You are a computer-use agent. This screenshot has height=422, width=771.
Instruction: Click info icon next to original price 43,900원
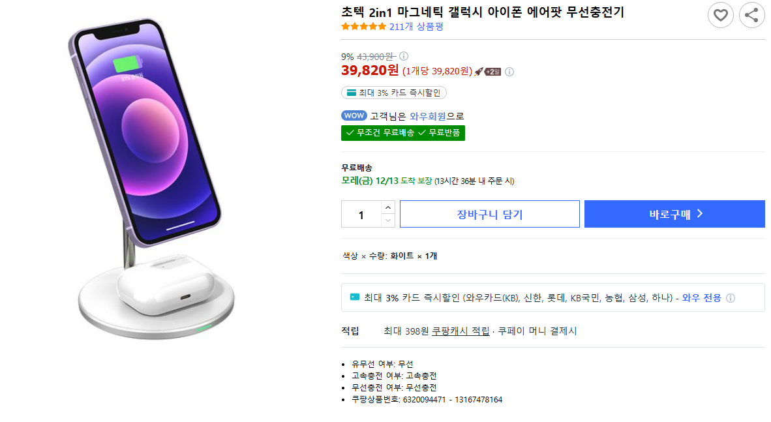point(404,56)
